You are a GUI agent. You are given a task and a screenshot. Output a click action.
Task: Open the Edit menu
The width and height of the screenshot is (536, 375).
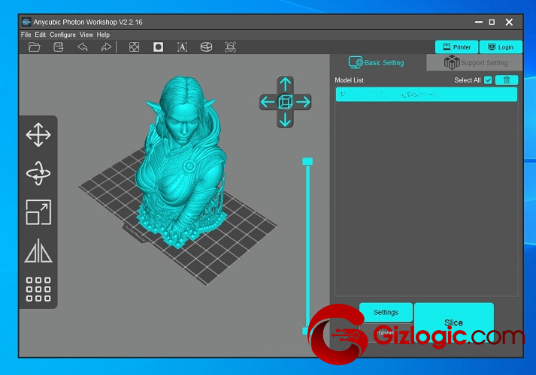[x=41, y=34]
